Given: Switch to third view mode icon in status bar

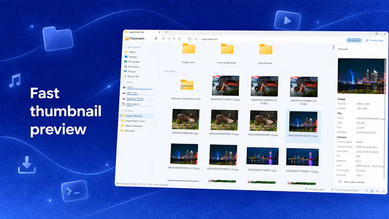Looking at the screenshot, I should tap(377, 191).
